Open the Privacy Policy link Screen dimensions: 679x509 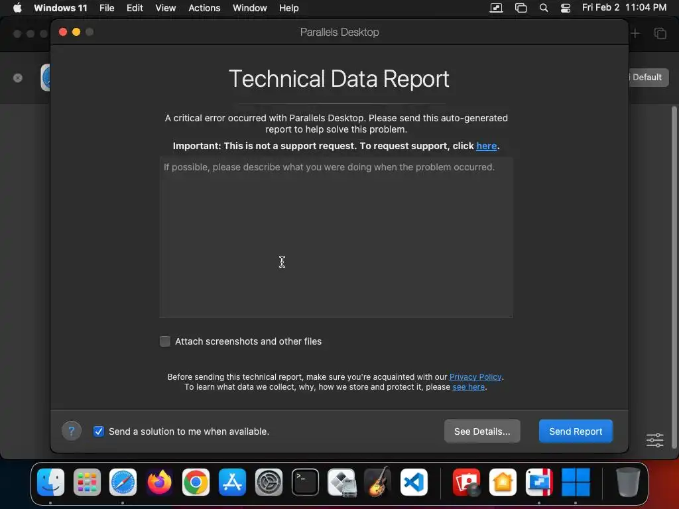[475, 377]
